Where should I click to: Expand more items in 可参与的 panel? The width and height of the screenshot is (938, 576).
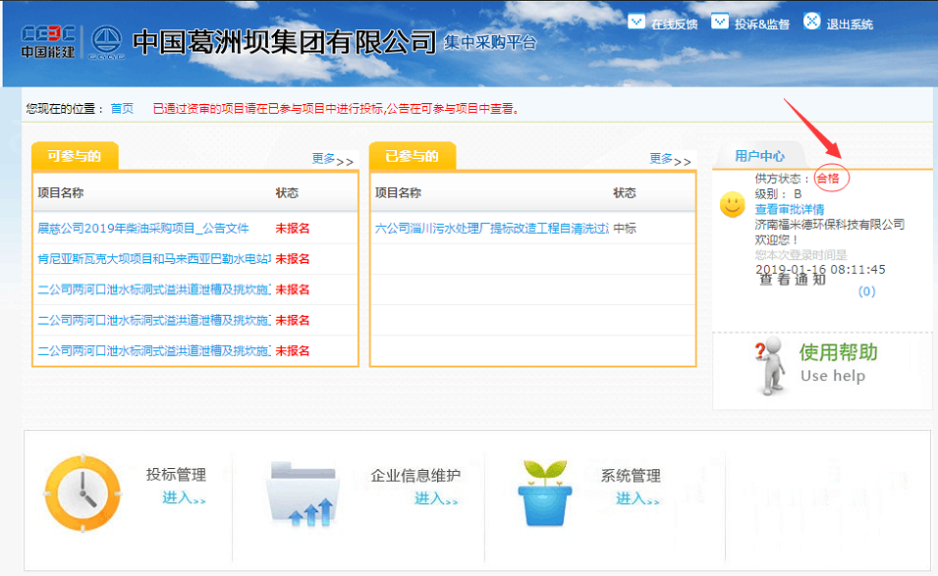[x=332, y=160]
